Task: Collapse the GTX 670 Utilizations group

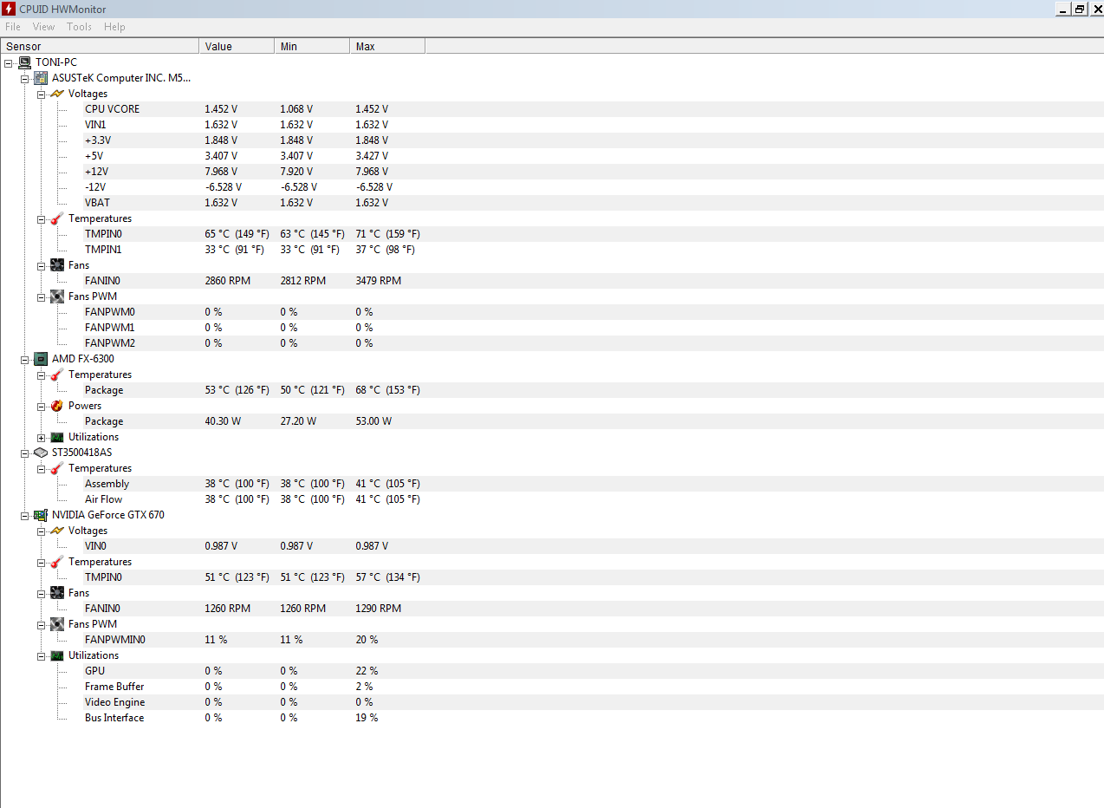Action: tap(42, 656)
